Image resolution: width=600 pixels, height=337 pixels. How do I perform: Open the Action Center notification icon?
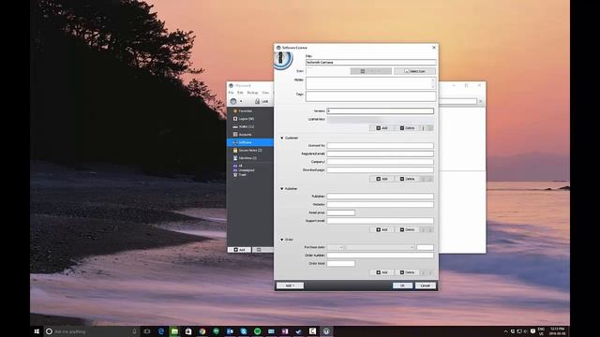(532, 331)
